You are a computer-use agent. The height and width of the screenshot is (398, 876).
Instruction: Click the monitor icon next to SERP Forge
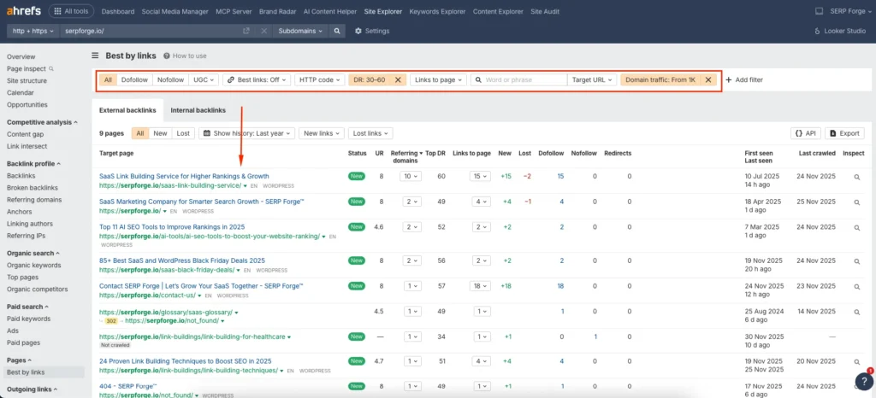click(819, 11)
